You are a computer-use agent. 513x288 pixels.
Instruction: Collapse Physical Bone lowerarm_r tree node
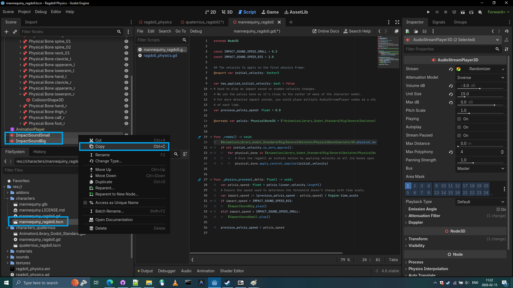pos(20,94)
